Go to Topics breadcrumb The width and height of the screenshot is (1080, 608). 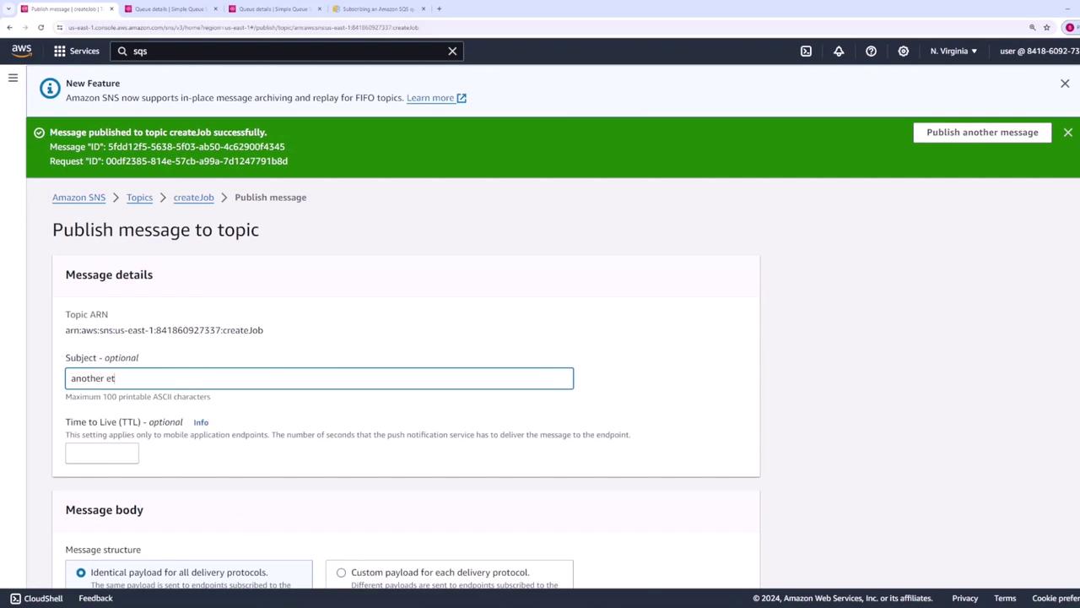pos(139,198)
